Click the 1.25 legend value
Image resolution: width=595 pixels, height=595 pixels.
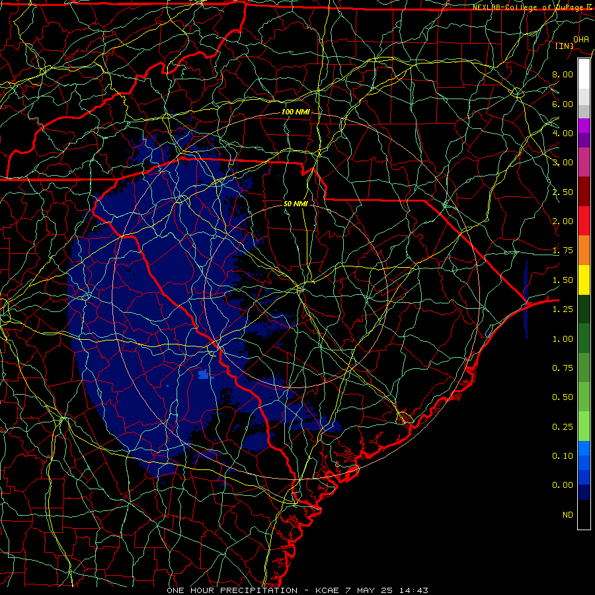[x=563, y=309]
